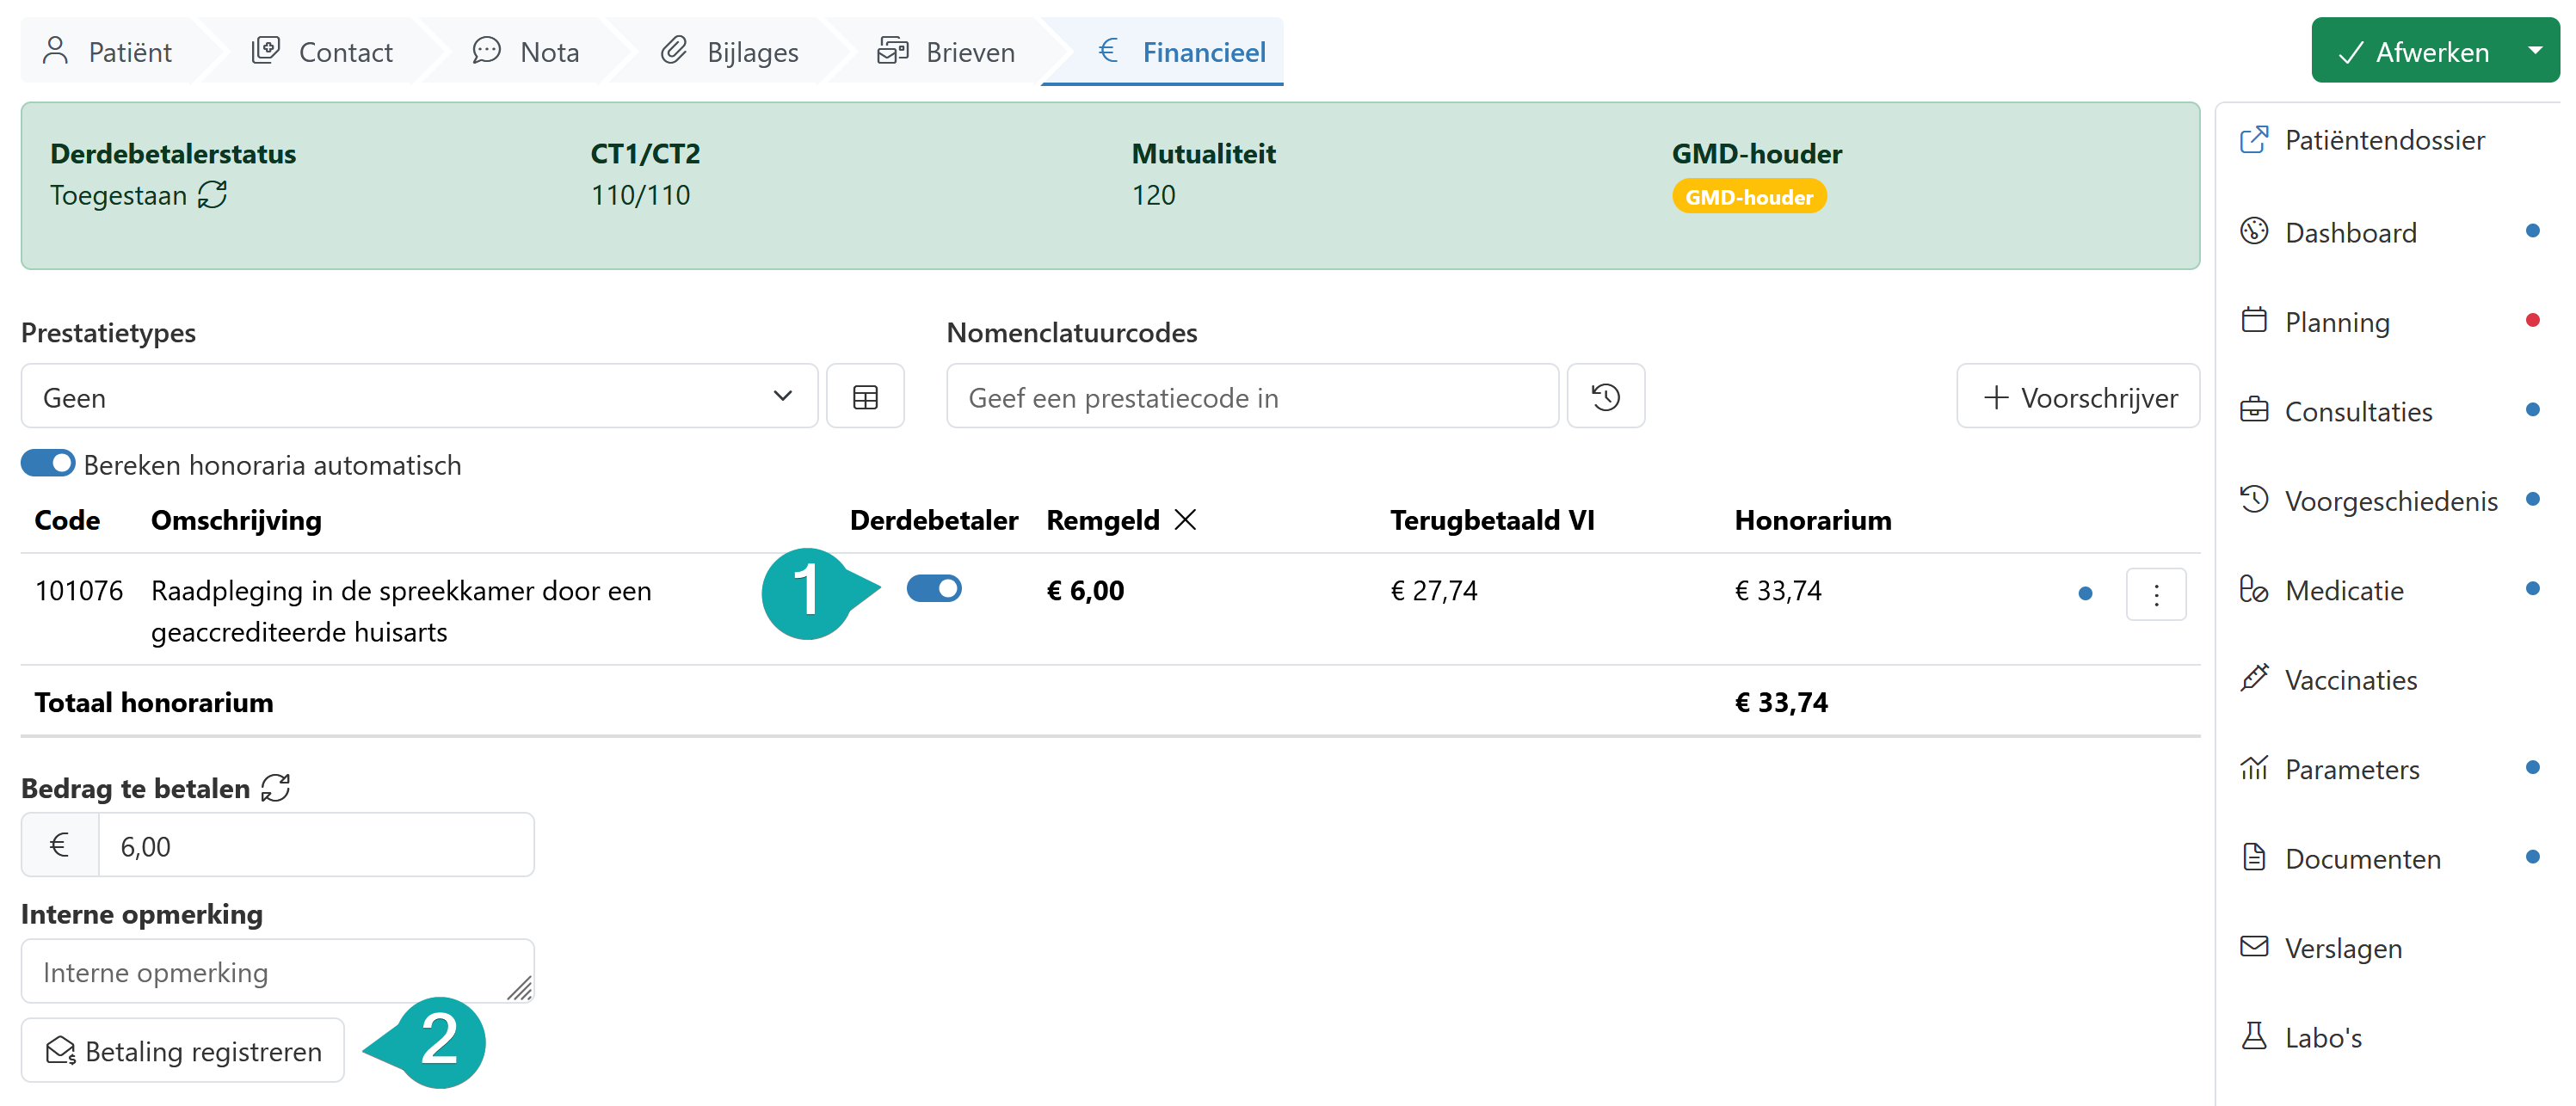
Task: Open Patiëntendossier in the sidebar
Action: pos(2384,140)
